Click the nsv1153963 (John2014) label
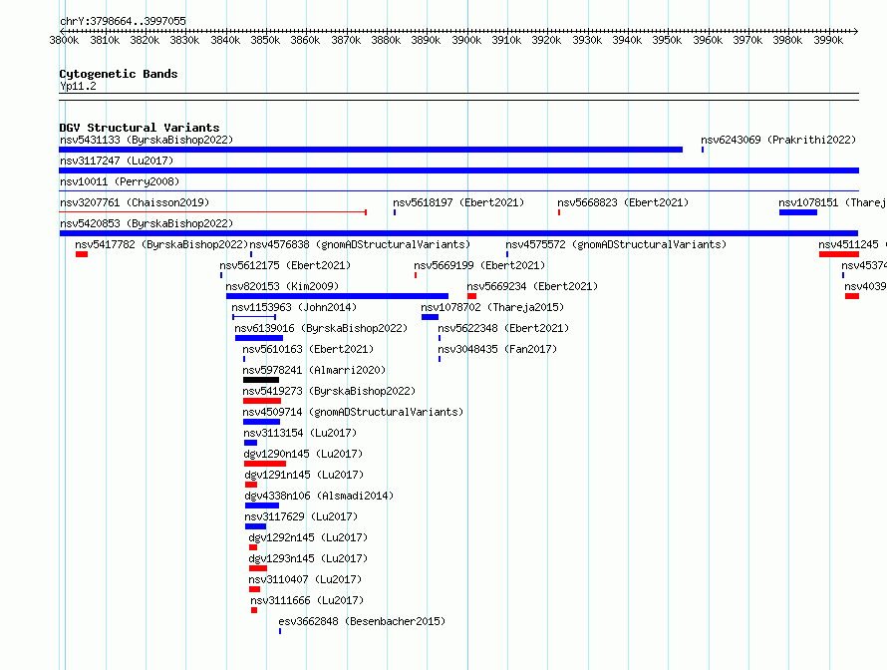 [x=294, y=307]
